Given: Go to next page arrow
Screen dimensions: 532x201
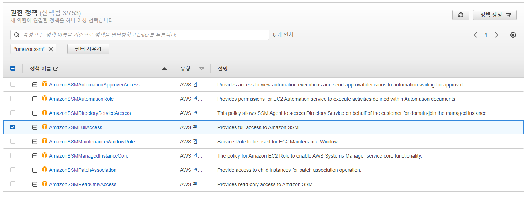Looking at the screenshot, I should point(496,35).
